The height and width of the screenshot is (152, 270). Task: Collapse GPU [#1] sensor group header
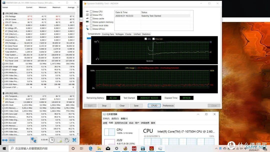(x=38, y=93)
